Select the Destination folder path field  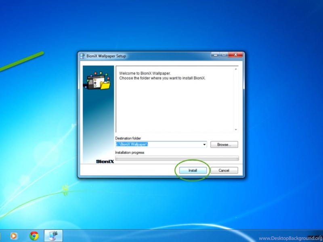[161, 144]
